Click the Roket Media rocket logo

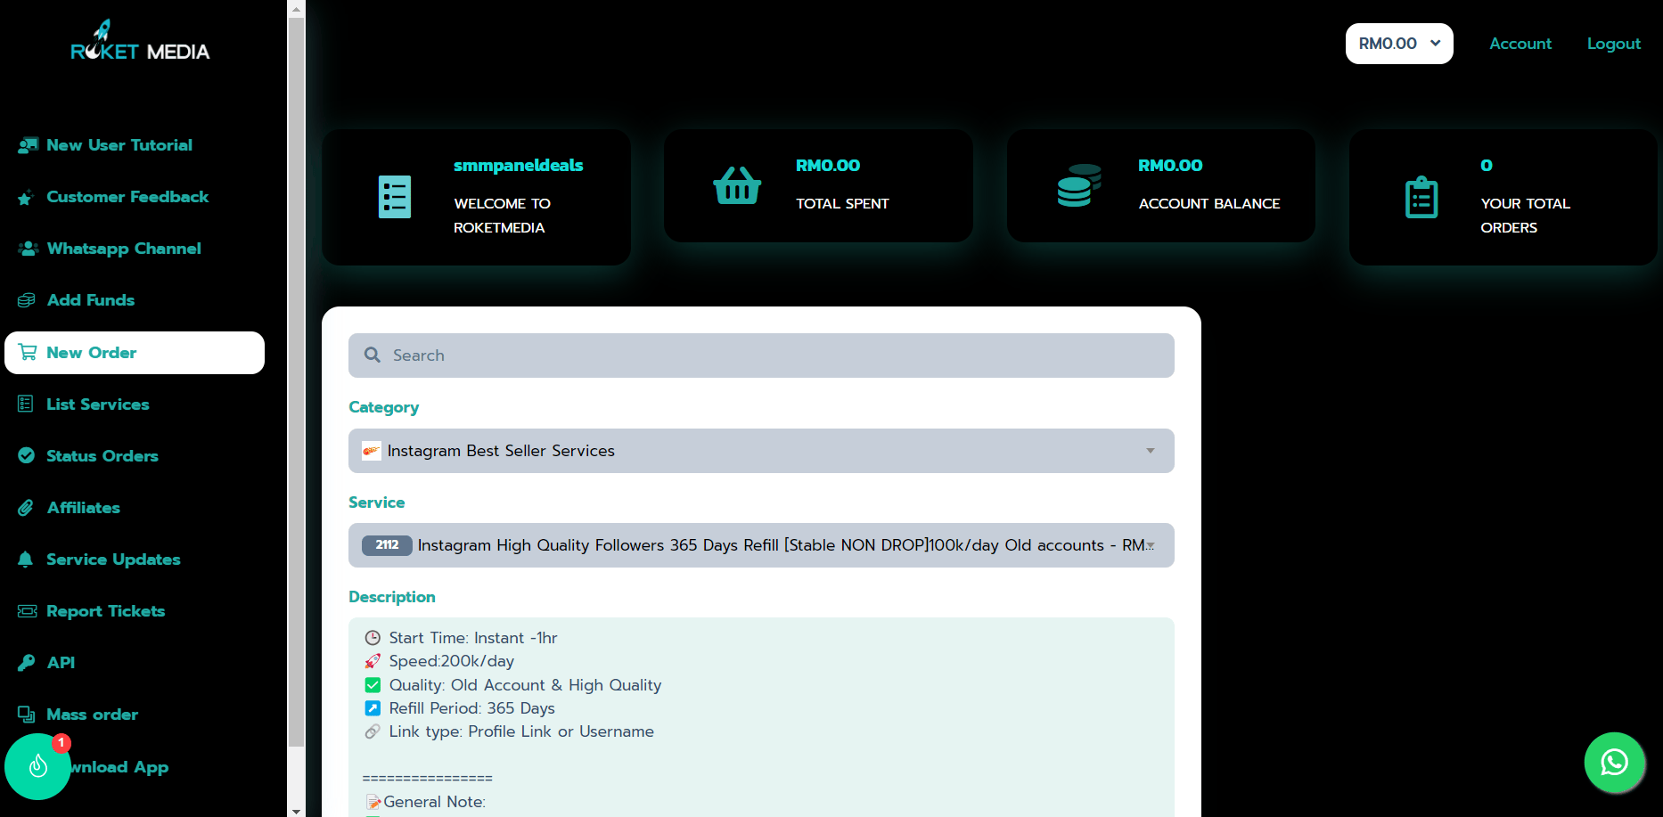[140, 42]
